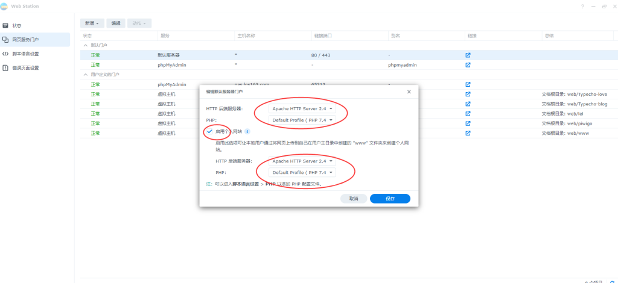
Task: Open personal website PHP profile dropdown
Action: pyautogui.click(x=302, y=173)
